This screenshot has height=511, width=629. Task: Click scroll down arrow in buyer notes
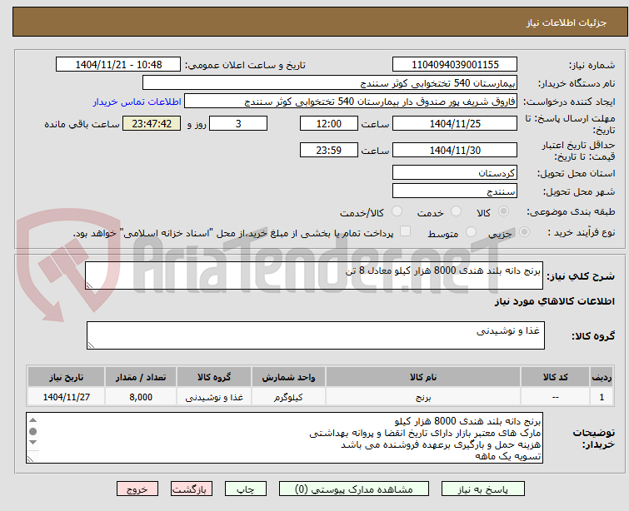[32, 443]
